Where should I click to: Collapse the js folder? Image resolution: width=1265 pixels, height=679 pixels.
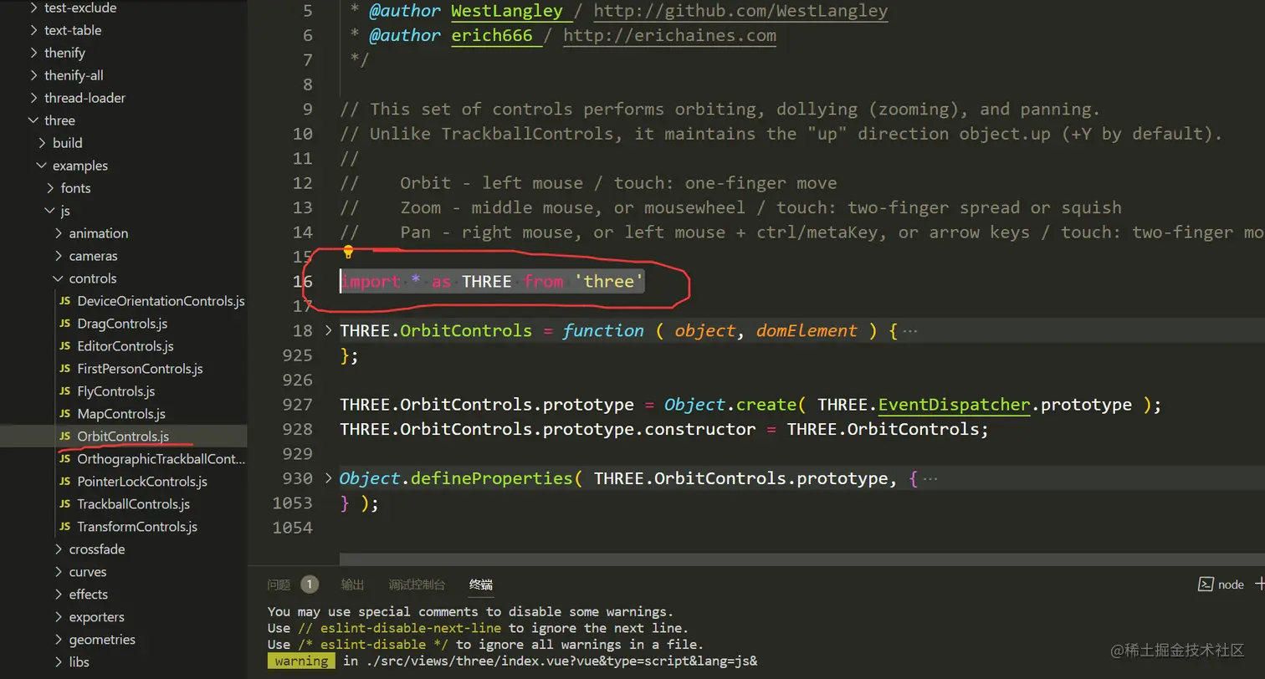point(50,211)
